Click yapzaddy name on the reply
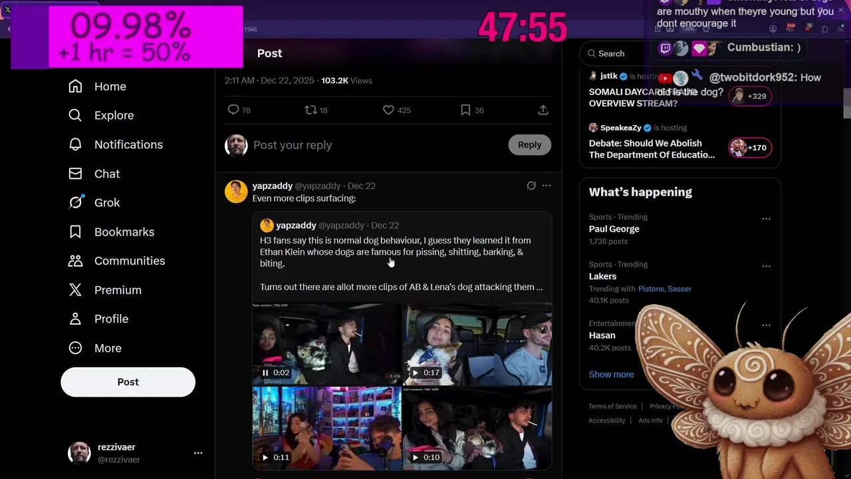The image size is (851, 479). click(x=273, y=186)
